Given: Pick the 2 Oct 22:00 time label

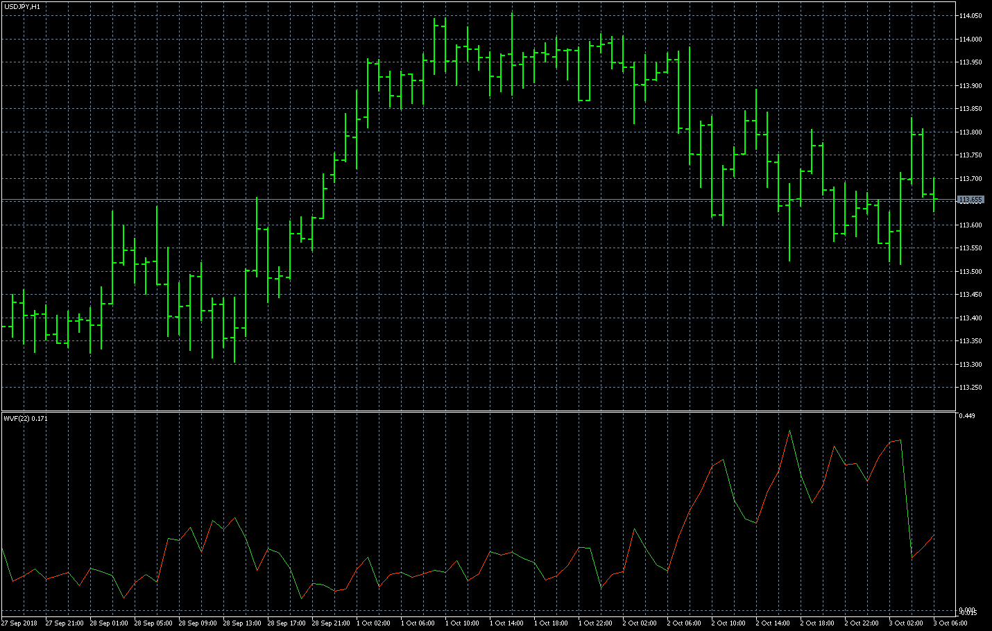Looking at the screenshot, I should point(862,623).
